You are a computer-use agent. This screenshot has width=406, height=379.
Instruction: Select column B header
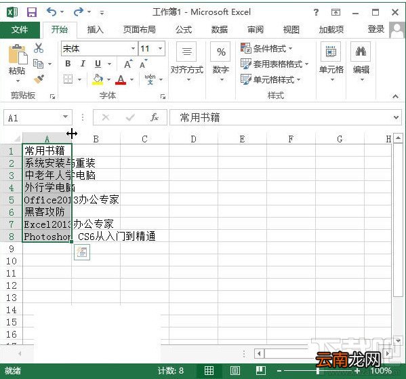(x=96, y=139)
